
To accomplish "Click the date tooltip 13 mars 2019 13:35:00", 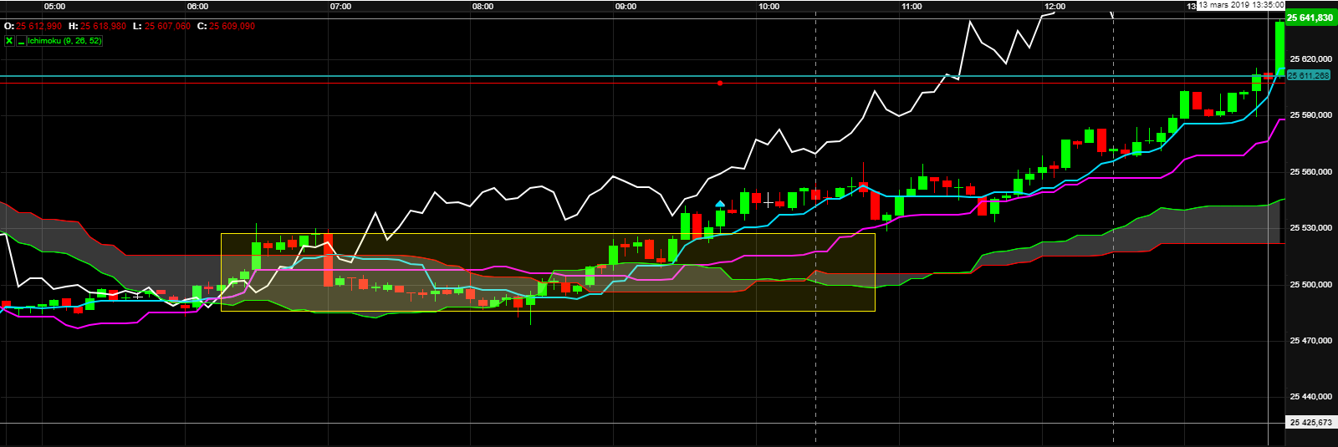I will coord(1241,5).
